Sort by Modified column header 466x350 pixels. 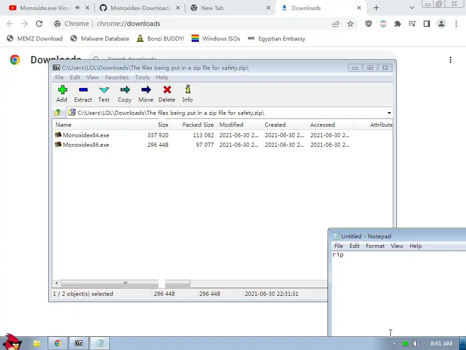[239, 125]
